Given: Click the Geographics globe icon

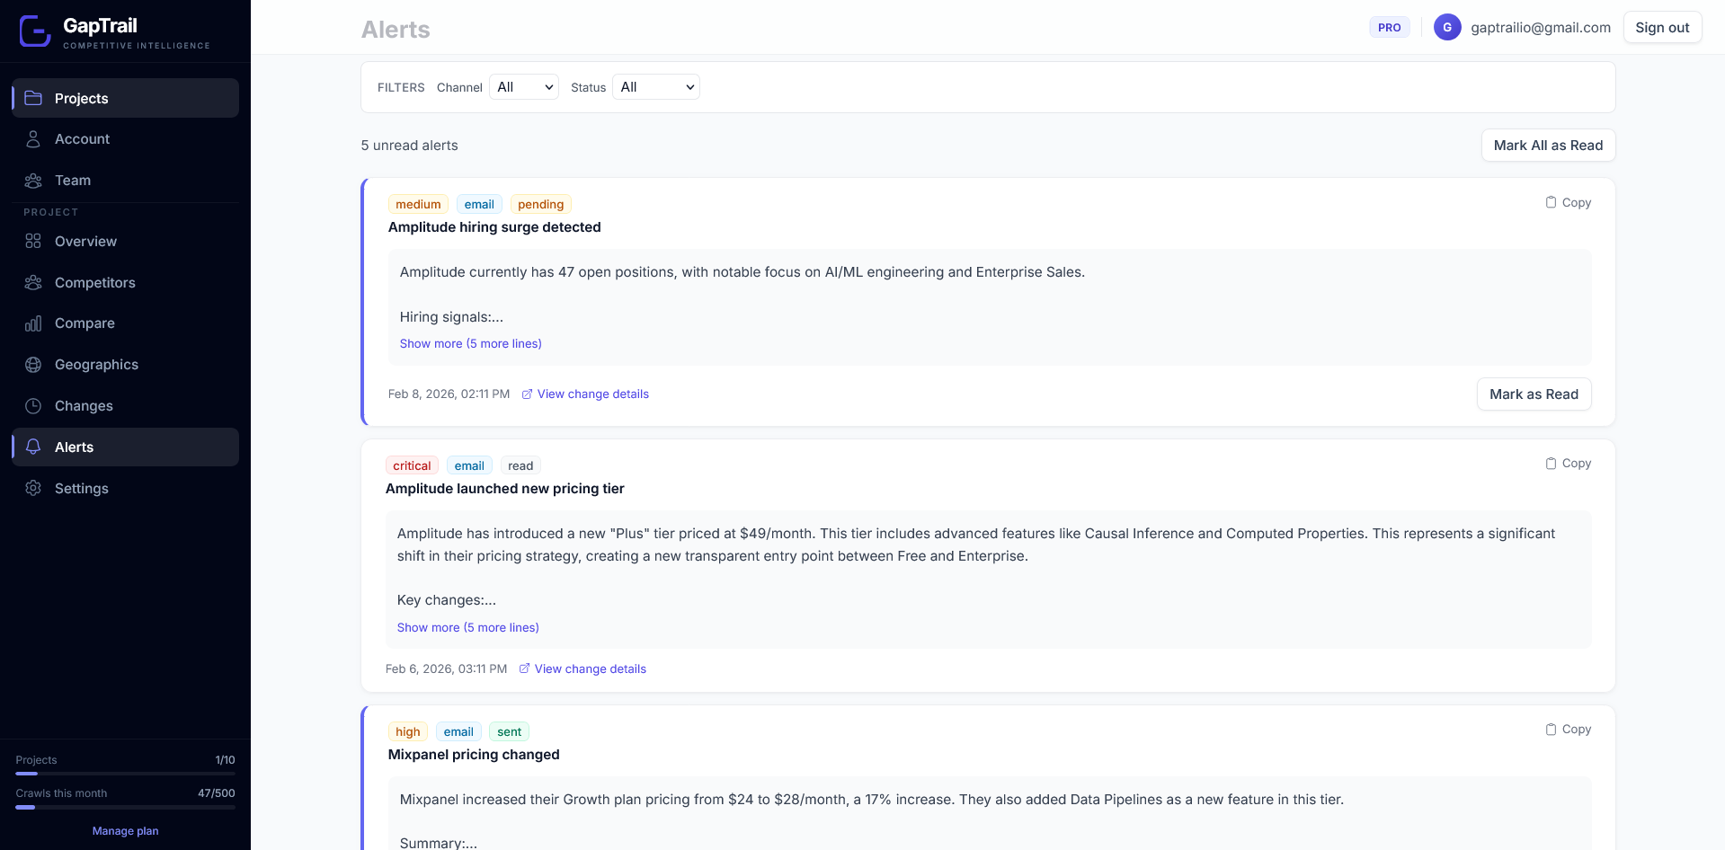Looking at the screenshot, I should tap(33, 365).
